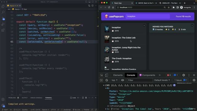
Task: Open Source Control icon in activity bar
Action: (x=3, y=18)
